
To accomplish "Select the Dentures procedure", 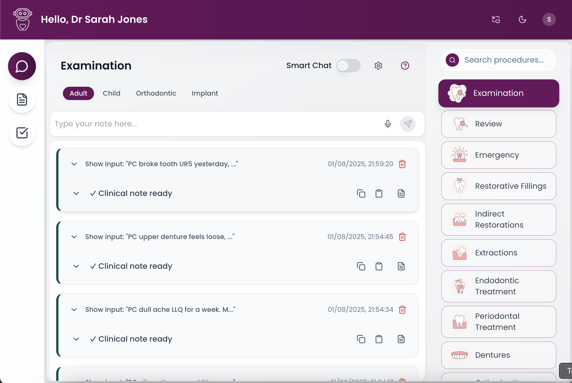I will [498, 355].
